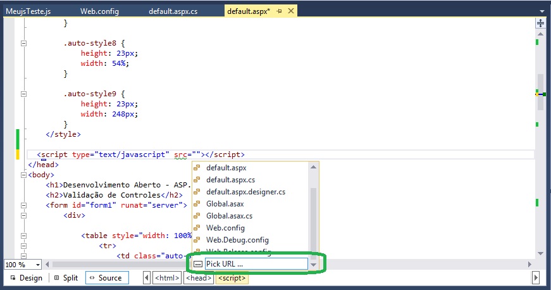Open the MeujsTeste.js tab
The width and height of the screenshot is (551, 290).
pos(27,12)
